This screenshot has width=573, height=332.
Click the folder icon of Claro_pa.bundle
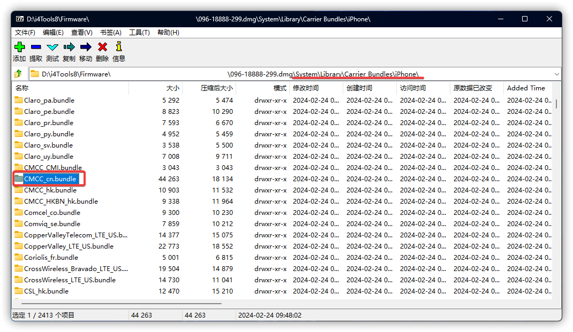19,100
